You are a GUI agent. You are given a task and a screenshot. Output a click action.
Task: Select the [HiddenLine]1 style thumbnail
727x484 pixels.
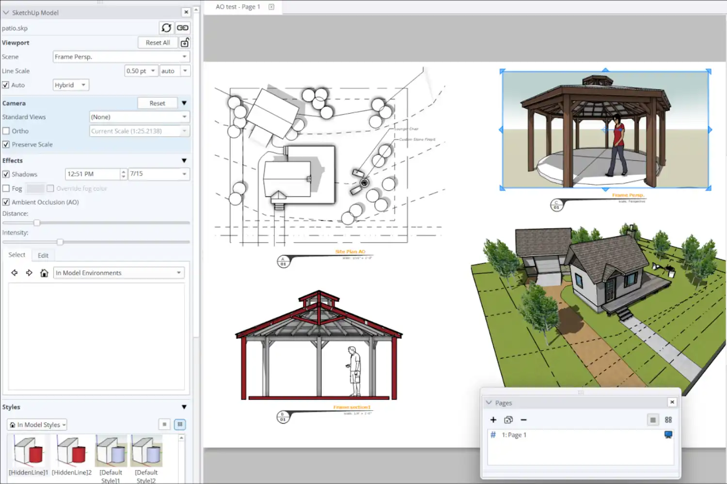coord(28,451)
